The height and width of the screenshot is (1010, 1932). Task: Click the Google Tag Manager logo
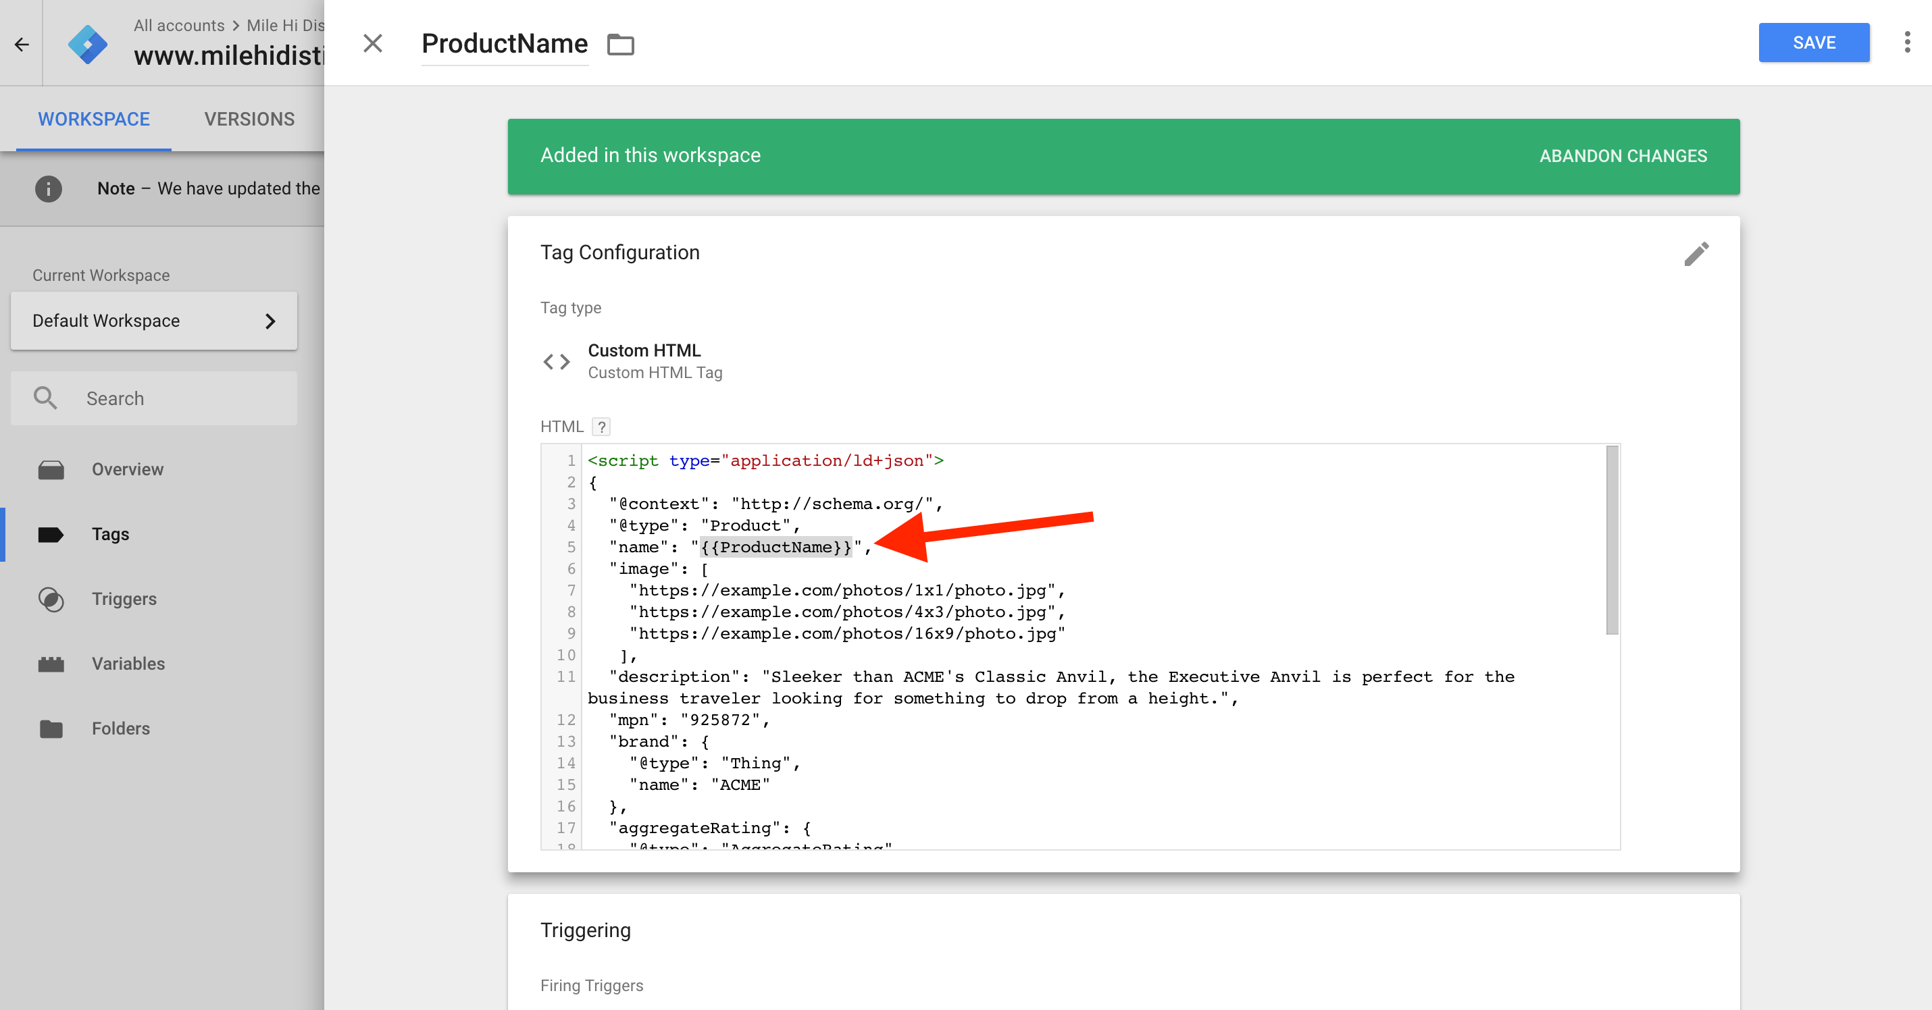point(87,45)
